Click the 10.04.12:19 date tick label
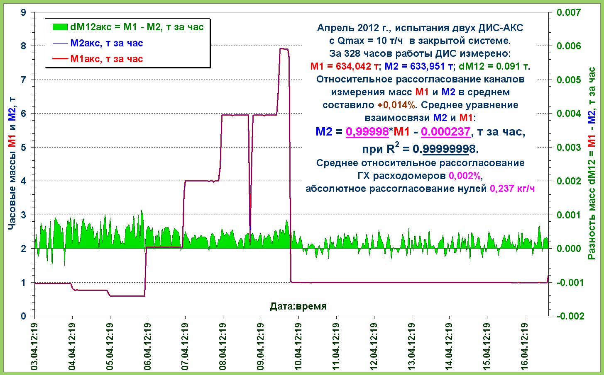 [298, 346]
